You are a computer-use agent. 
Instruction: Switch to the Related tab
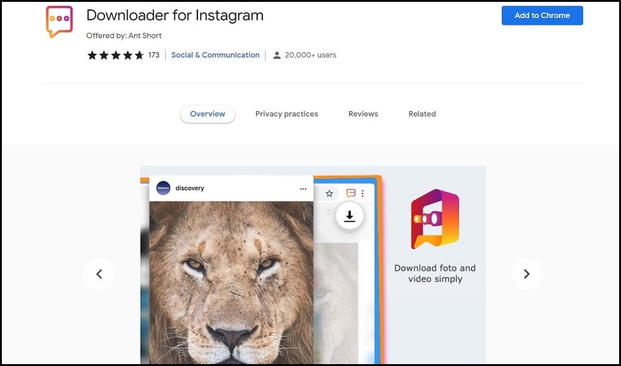(x=422, y=114)
